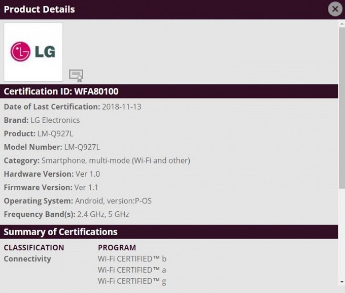Screen dimensions: 345x293
Task: Click the Android, version:P-OS text
Action: coord(113,201)
